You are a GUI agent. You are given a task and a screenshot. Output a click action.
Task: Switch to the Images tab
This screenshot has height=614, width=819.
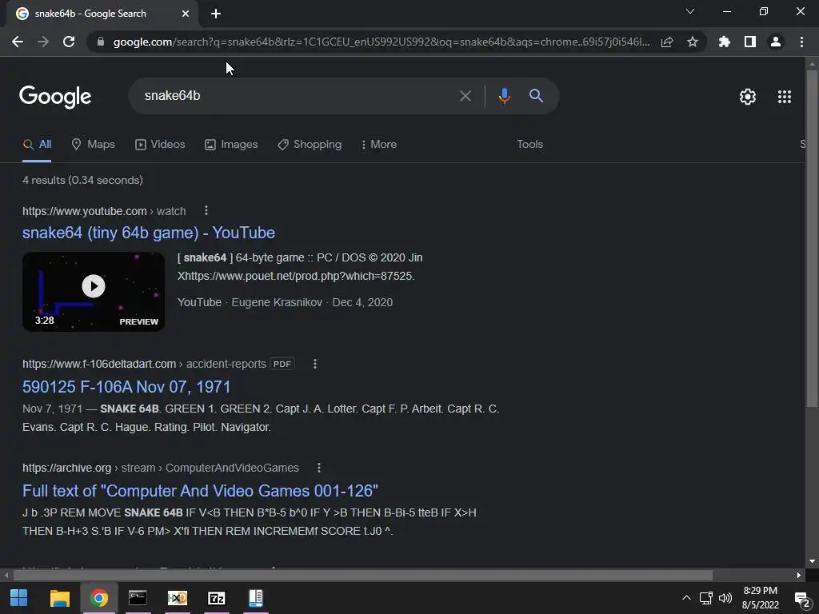coord(231,145)
